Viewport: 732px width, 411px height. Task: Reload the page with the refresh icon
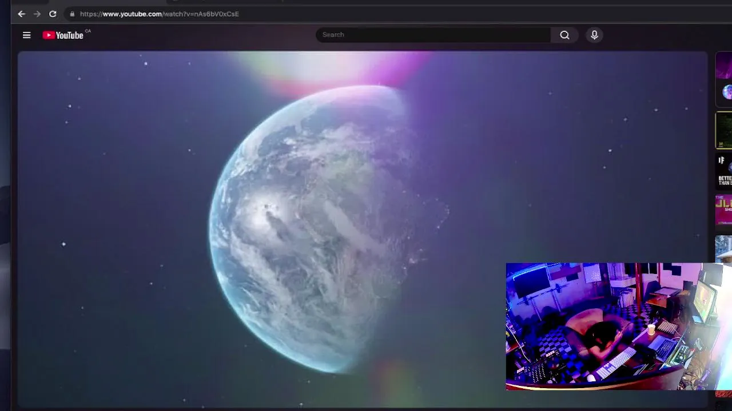point(53,14)
